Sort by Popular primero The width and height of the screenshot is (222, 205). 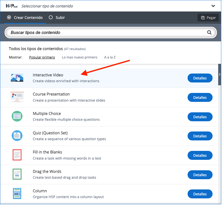(x=42, y=57)
